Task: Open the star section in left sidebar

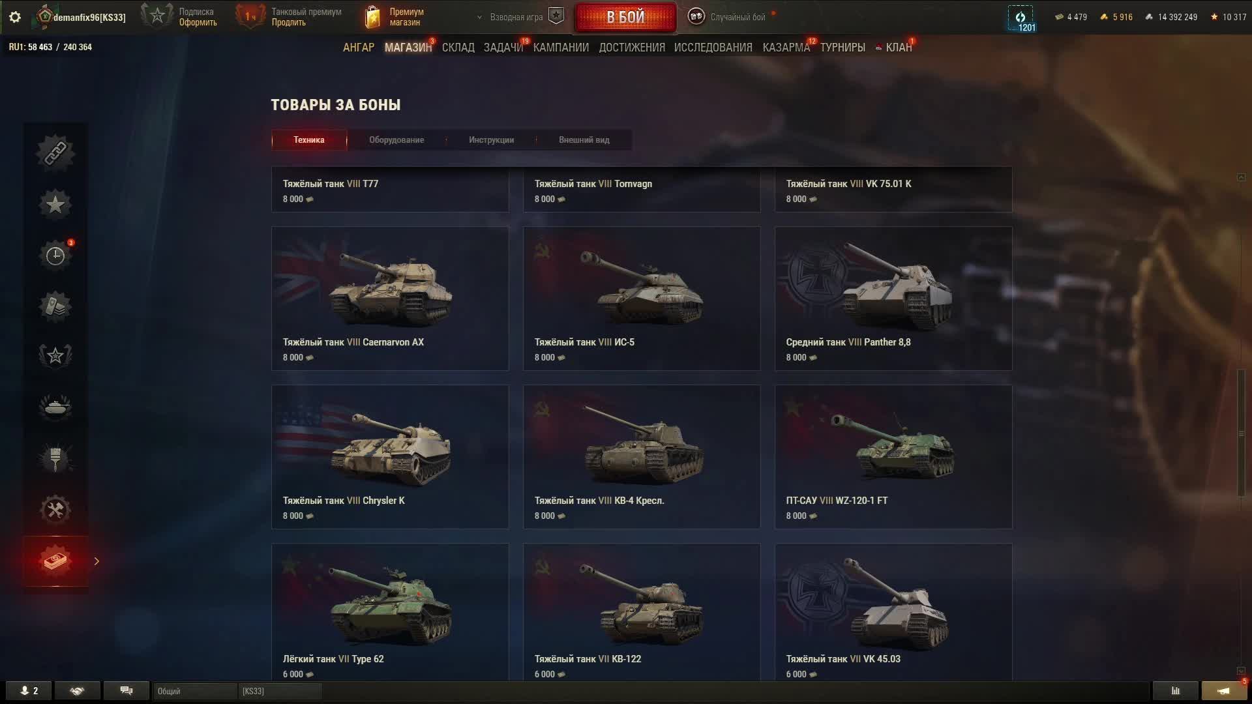Action: click(55, 204)
